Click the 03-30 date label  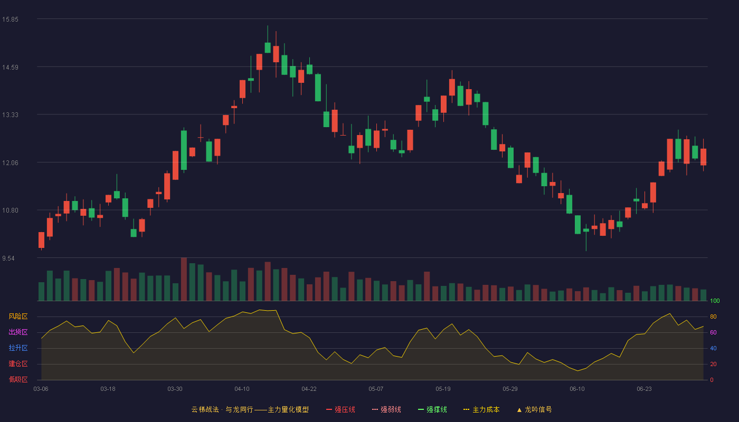coord(175,389)
